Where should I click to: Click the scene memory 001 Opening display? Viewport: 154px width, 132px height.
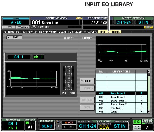(x=57, y=22)
